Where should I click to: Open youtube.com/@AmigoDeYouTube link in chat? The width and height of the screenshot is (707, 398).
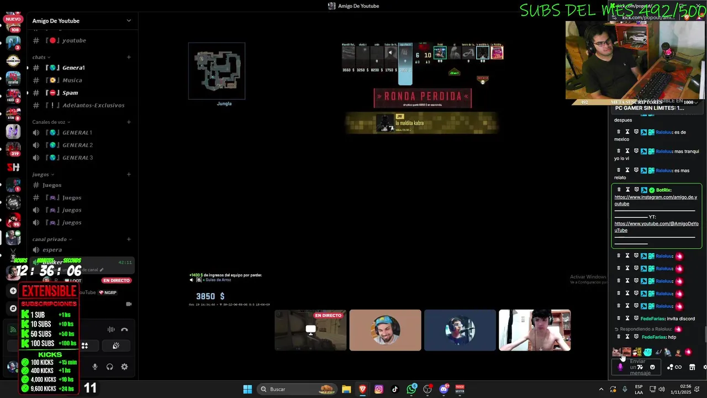tap(656, 227)
